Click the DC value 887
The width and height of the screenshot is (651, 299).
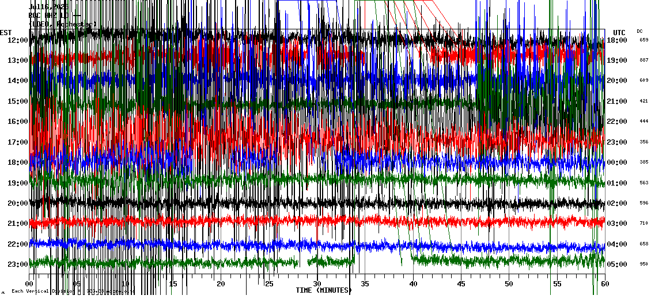[x=644, y=60]
